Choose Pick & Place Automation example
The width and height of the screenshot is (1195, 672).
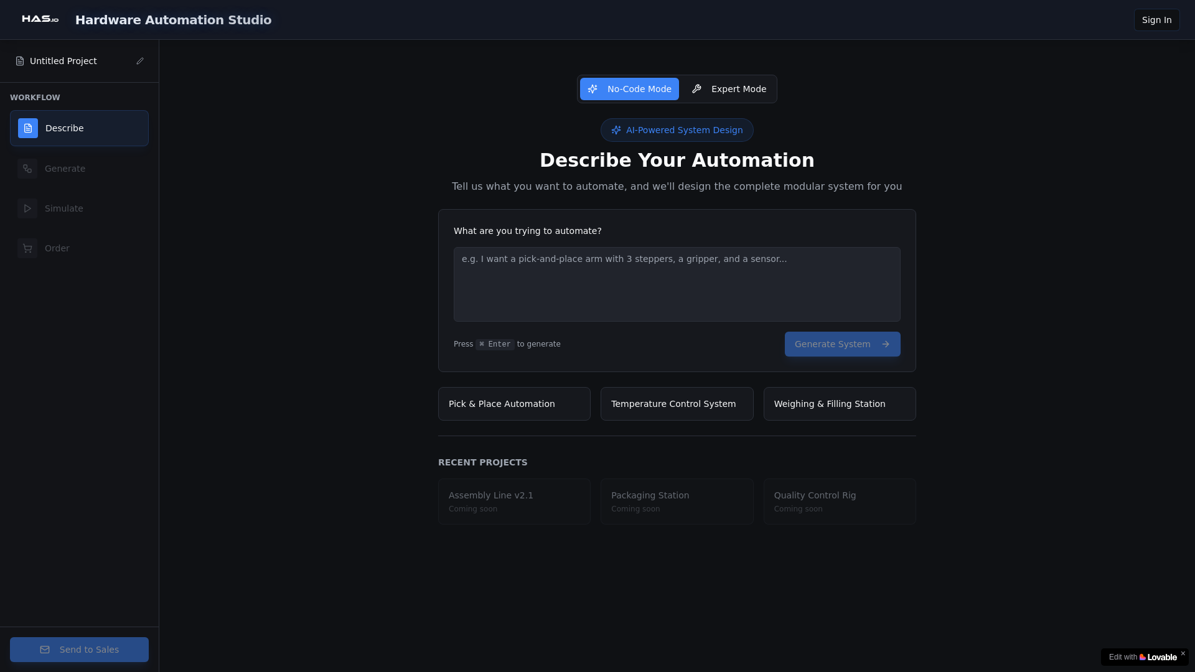tap(514, 404)
